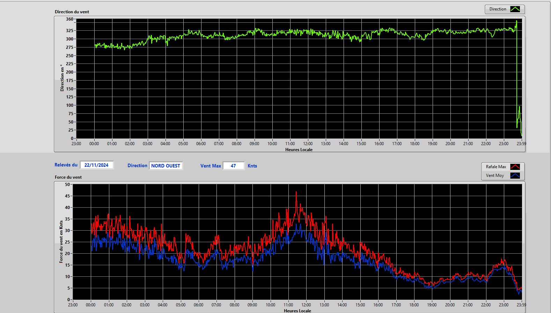Image resolution: width=551 pixels, height=313 pixels.
Task: Click the blue 'Direction' label beside NORD OUEST
Action: 137,165
